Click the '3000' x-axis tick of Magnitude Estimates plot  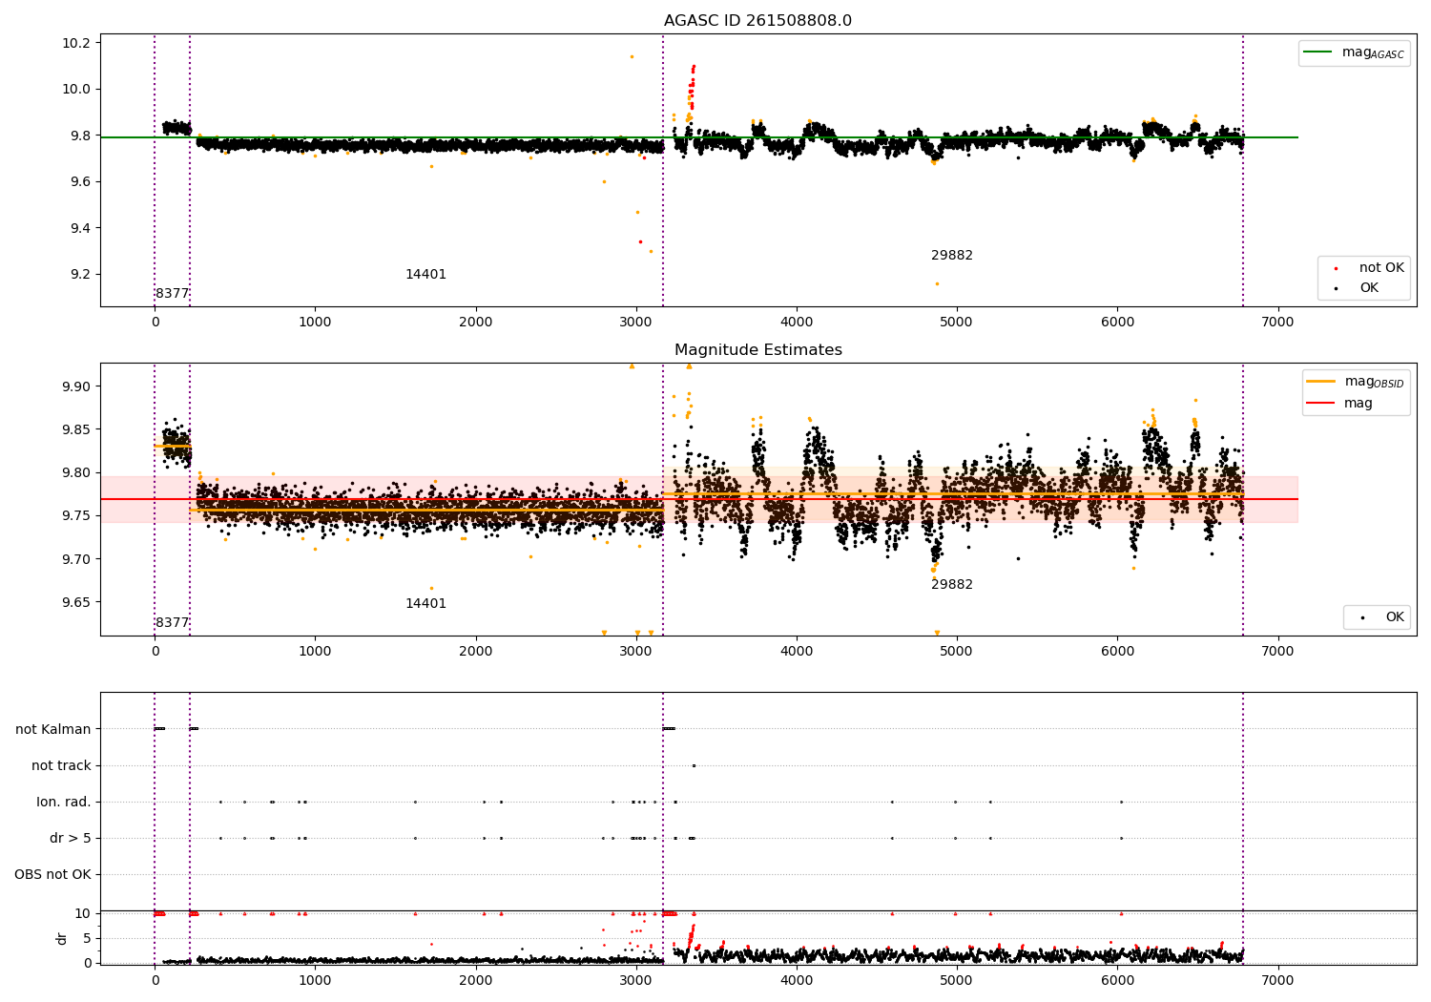[x=636, y=652]
